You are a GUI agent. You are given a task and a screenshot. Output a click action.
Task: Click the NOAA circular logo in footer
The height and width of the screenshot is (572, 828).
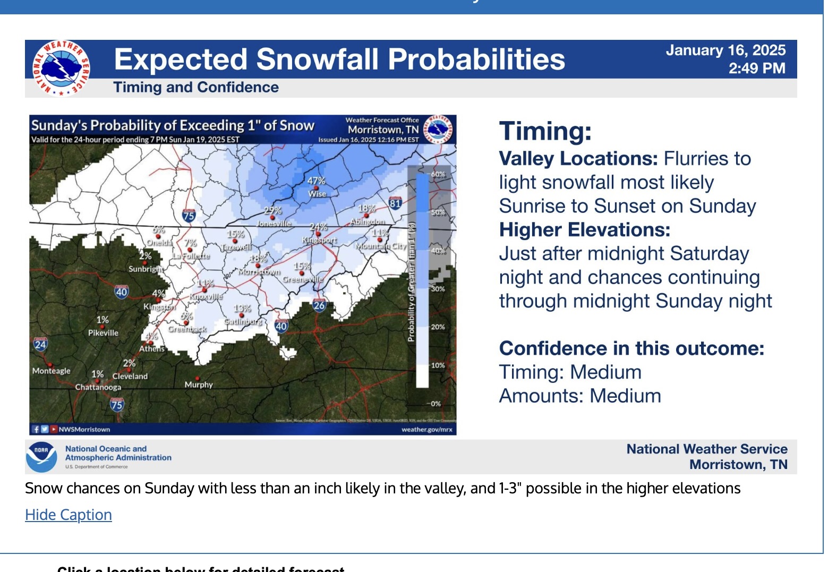click(41, 457)
